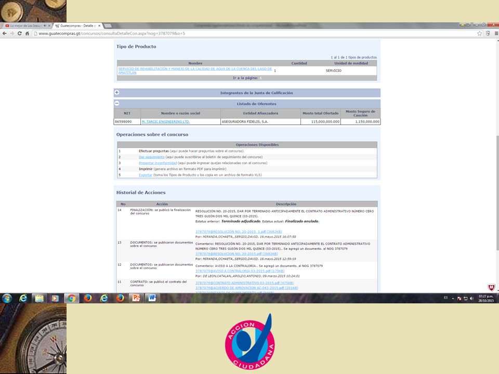The width and height of the screenshot is (499, 374).
Task: Click the FINALIZACIÓN action in row 14
Action: point(161,211)
